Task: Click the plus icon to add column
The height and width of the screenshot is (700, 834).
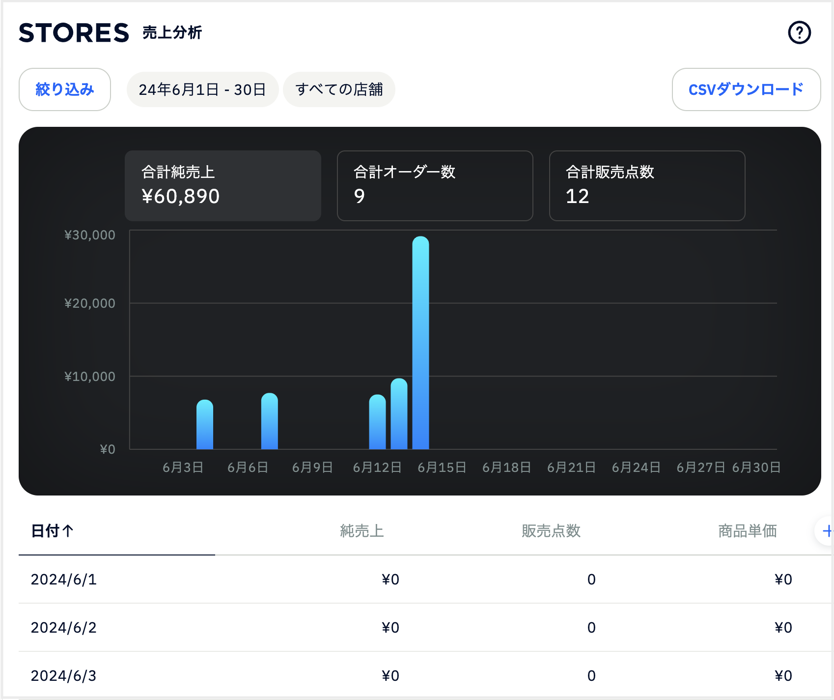Action: 827,531
